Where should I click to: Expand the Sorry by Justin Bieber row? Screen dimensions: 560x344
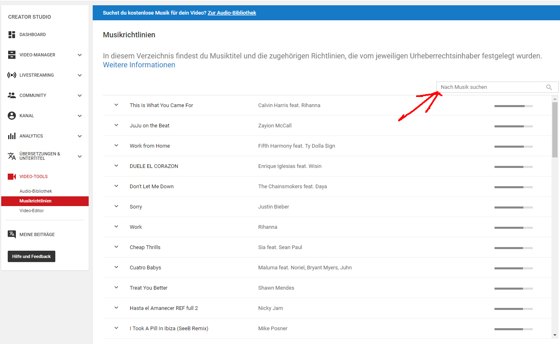(x=116, y=206)
